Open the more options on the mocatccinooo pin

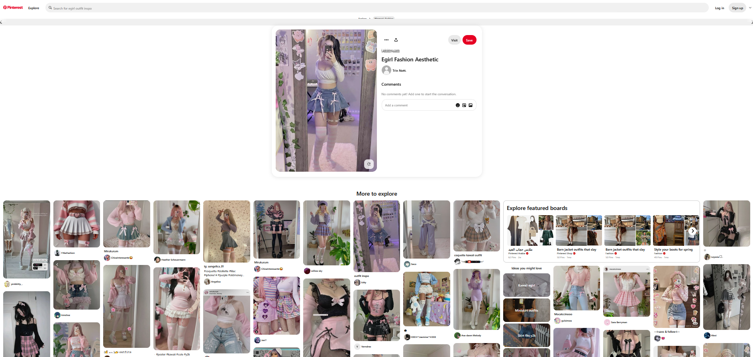coord(647,269)
